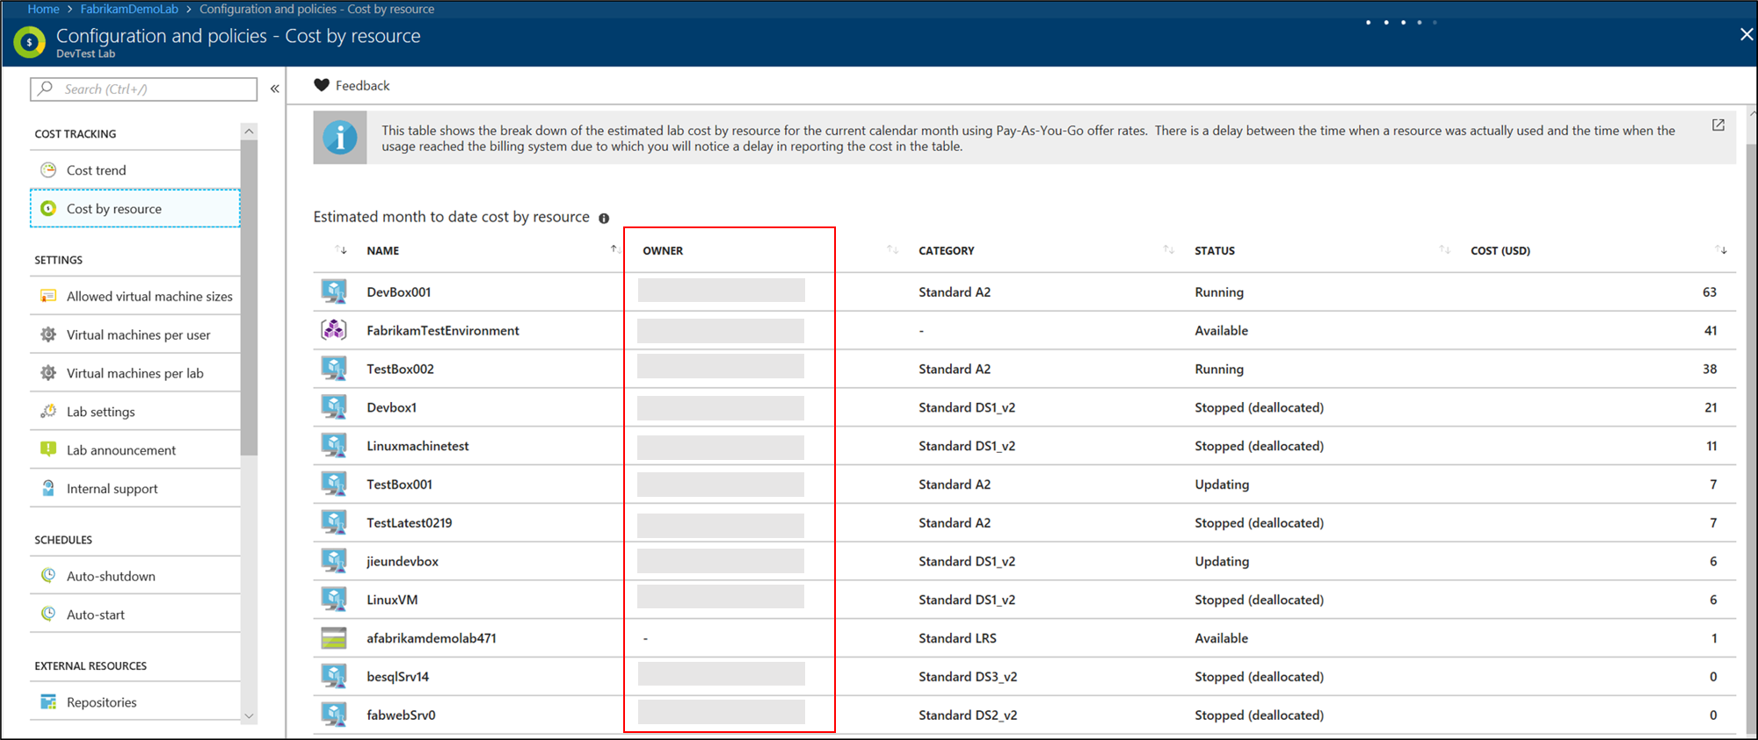Sort by OWNER column header
Viewport: 1758px width, 740px height.
663,251
